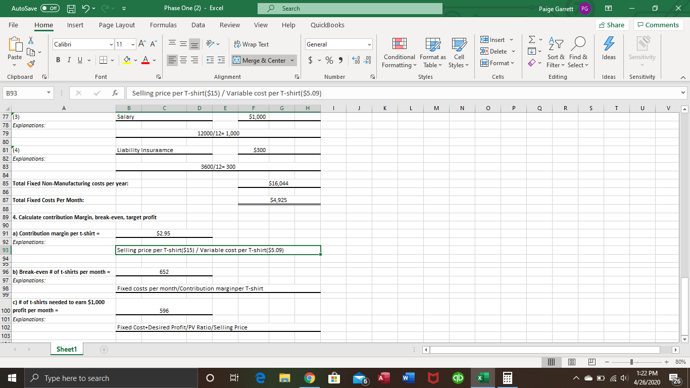The width and height of the screenshot is (690, 388).
Task: Click the Cut scissors icon
Action: pyautogui.click(x=30, y=40)
